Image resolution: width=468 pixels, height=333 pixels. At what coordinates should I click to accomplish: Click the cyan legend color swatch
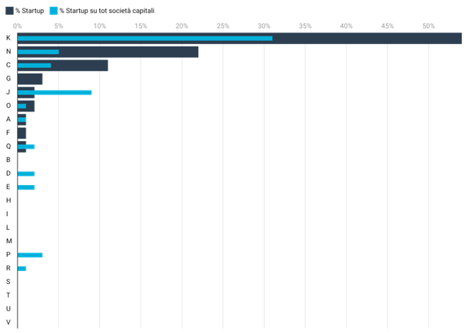pos(53,11)
